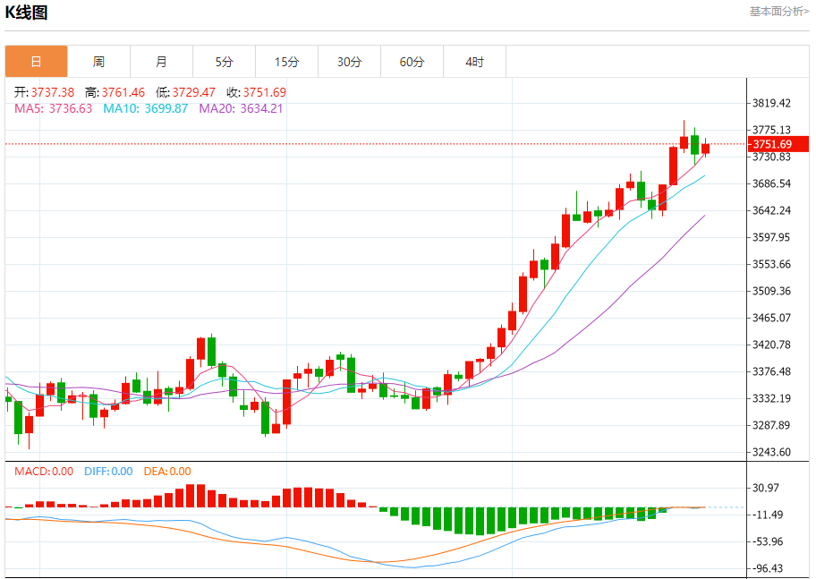Image resolution: width=816 pixels, height=579 pixels.
Task: Click the cyan MA10 legend value
Action: [146, 108]
